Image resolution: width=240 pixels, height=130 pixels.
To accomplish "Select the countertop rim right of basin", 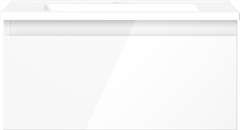I will 217,7.
